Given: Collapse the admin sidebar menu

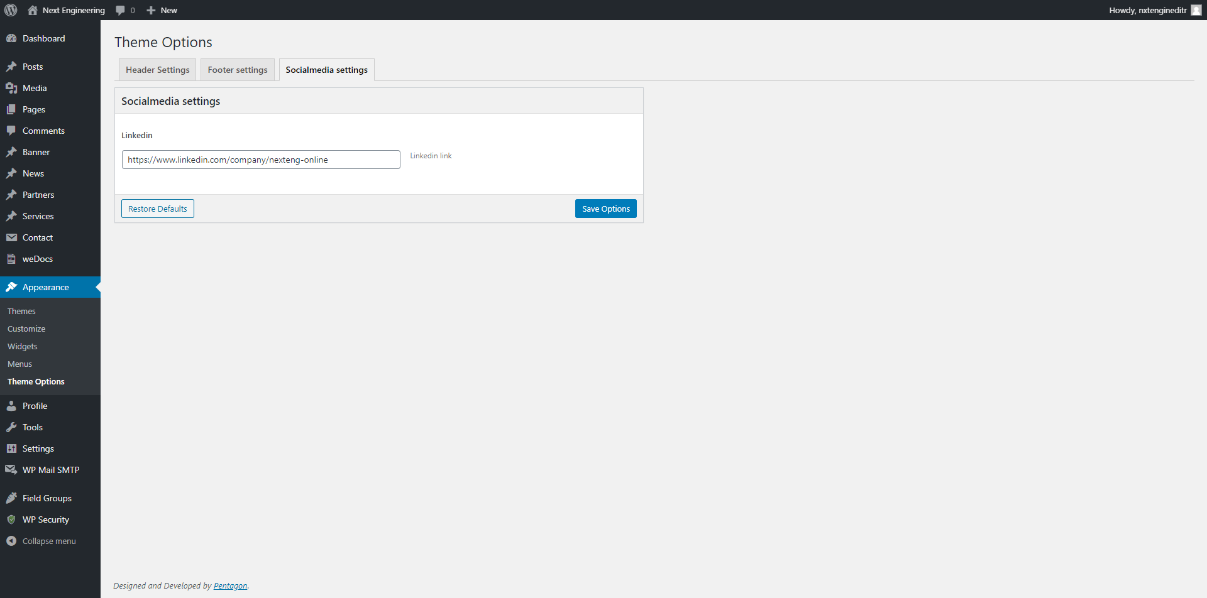Looking at the screenshot, I should pyautogui.click(x=41, y=541).
